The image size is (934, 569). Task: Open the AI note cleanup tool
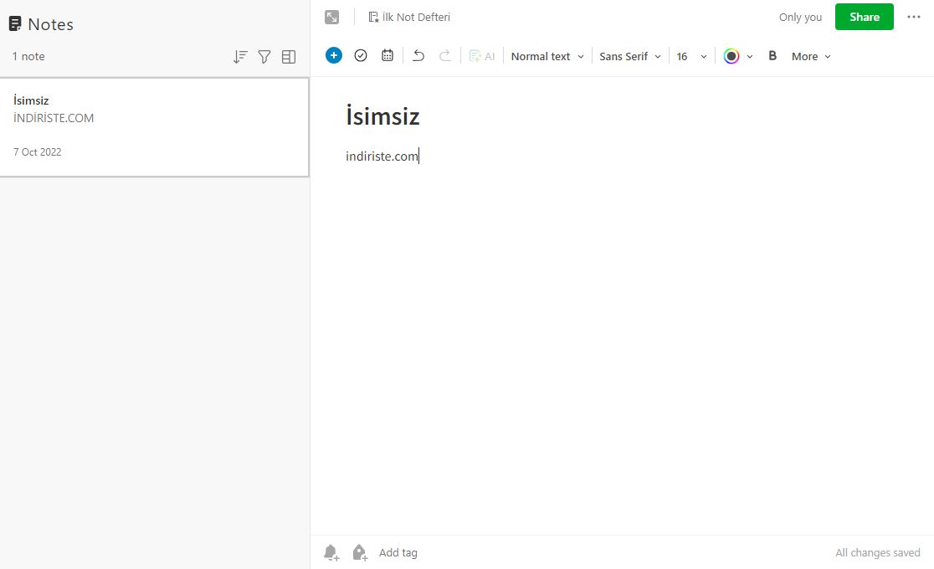(482, 56)
